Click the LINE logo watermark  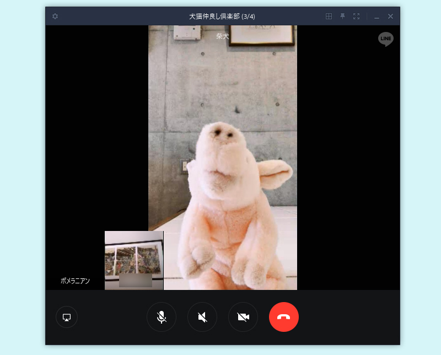(x=385, y=39)
